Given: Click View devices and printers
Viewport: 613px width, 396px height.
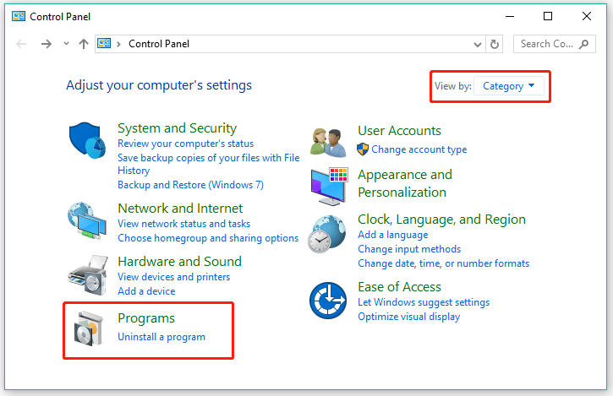Looking at the screenshot, I should (x=174, y=277).
